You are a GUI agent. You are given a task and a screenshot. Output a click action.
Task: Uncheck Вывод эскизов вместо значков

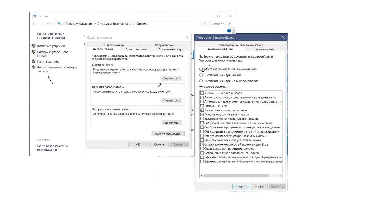tap(202, 110)
